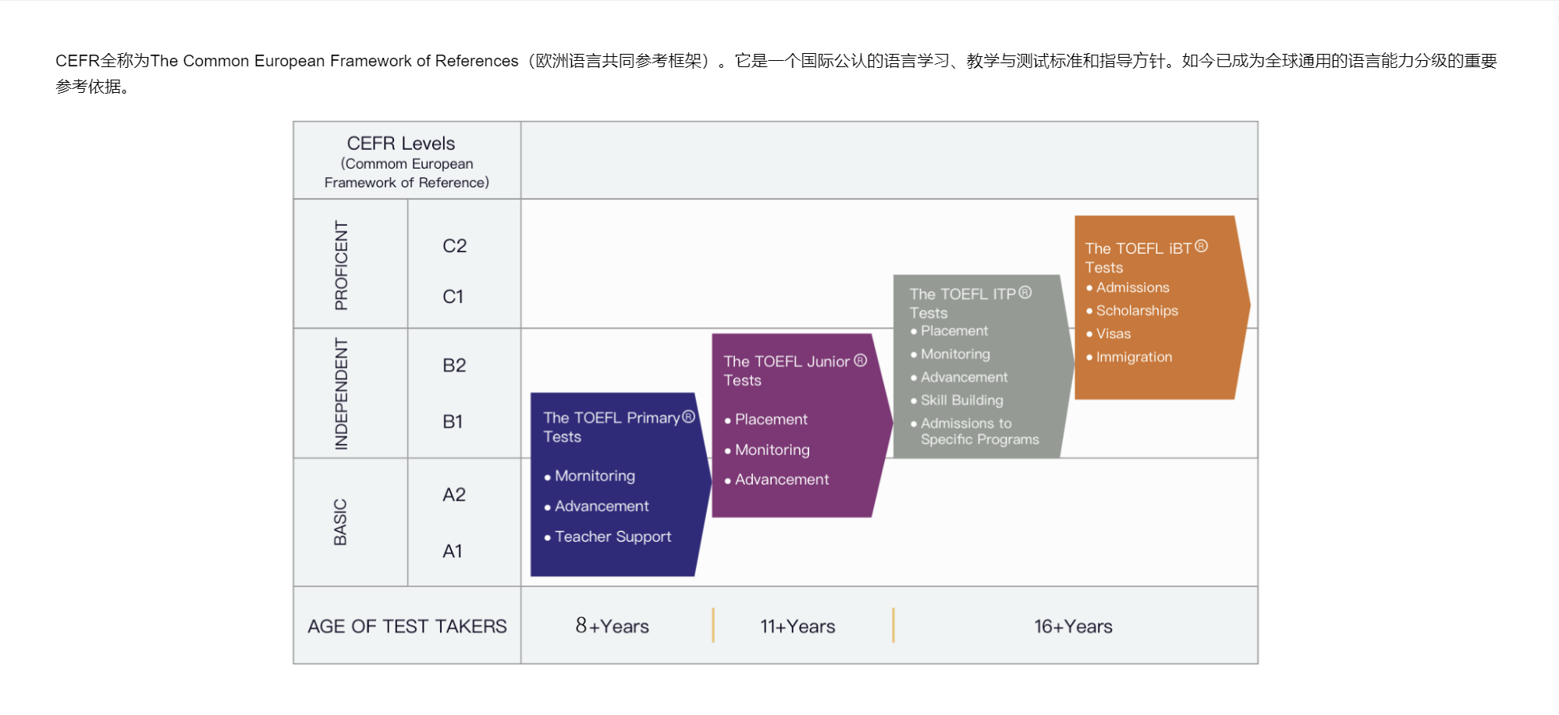Image resolution: width=1559 pixels, height=715 pixels.
Task: Click the AGE OF TEST TAKERS cell
Action: 407,626
